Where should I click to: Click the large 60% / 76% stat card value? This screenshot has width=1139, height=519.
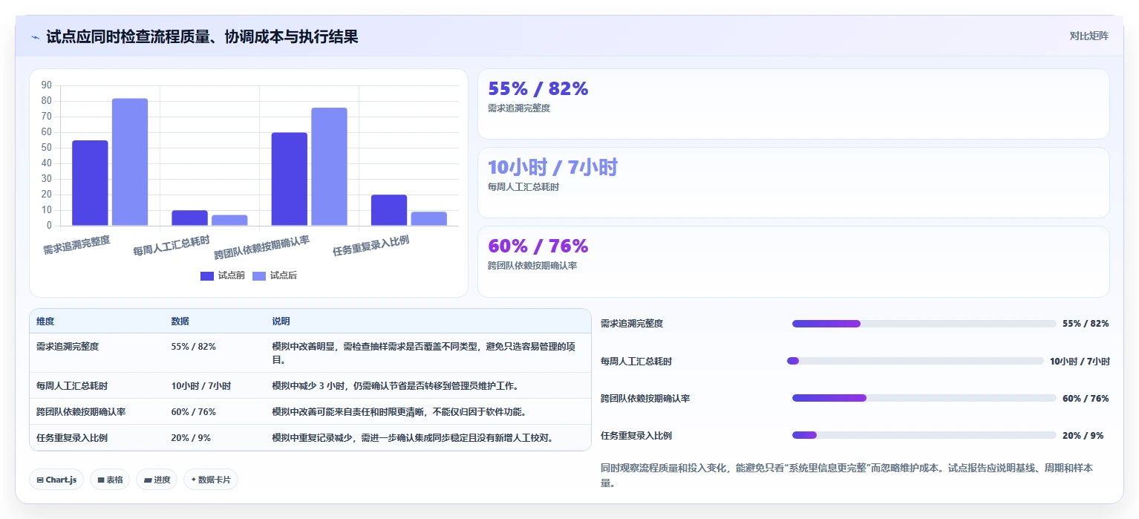pos(538,246)
